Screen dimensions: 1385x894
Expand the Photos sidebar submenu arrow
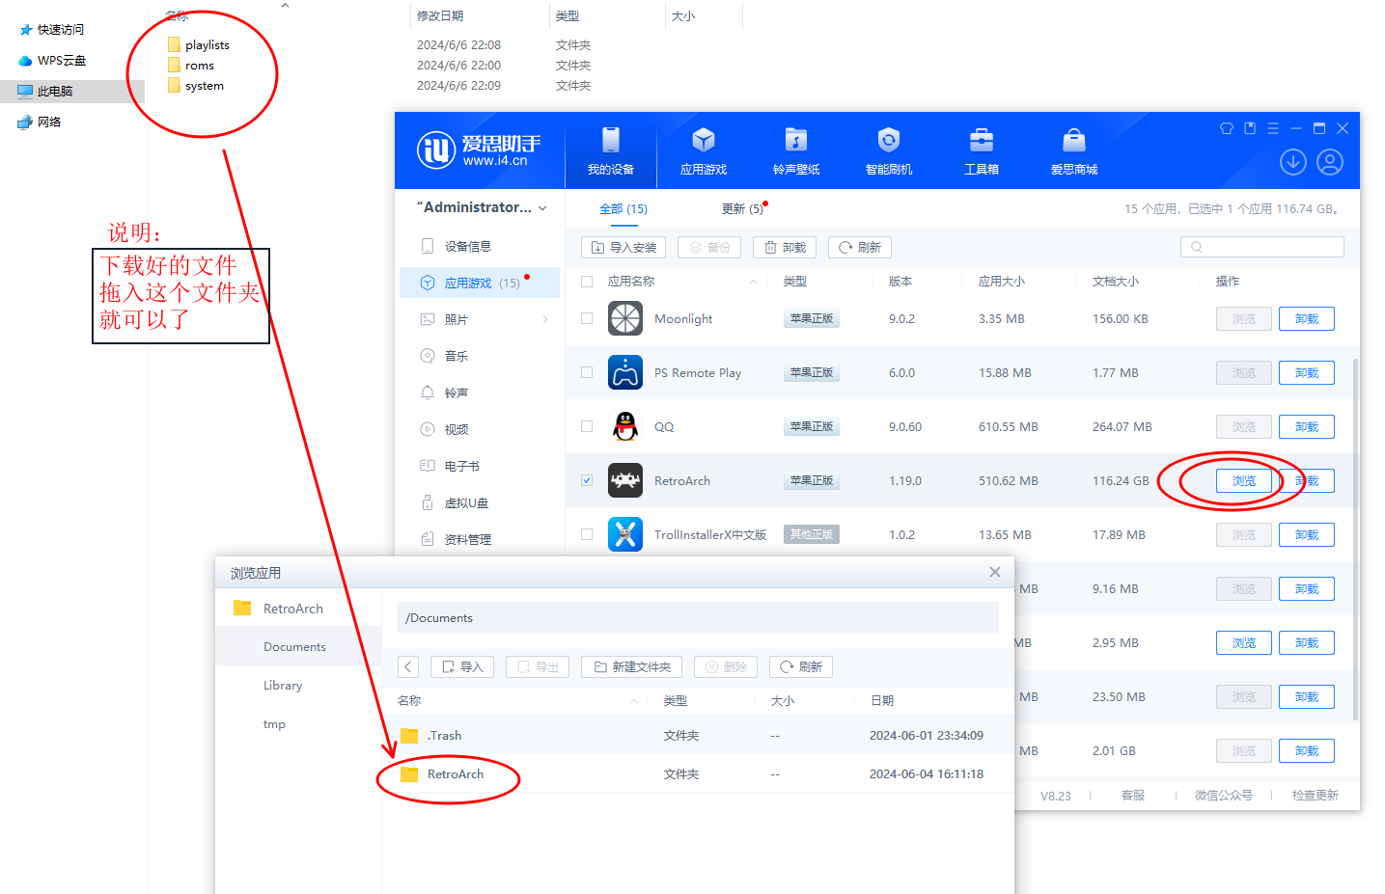[545, 319]
